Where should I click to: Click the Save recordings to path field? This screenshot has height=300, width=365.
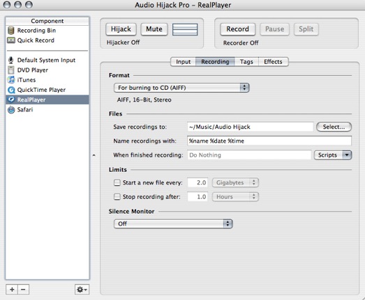point(251,127)
